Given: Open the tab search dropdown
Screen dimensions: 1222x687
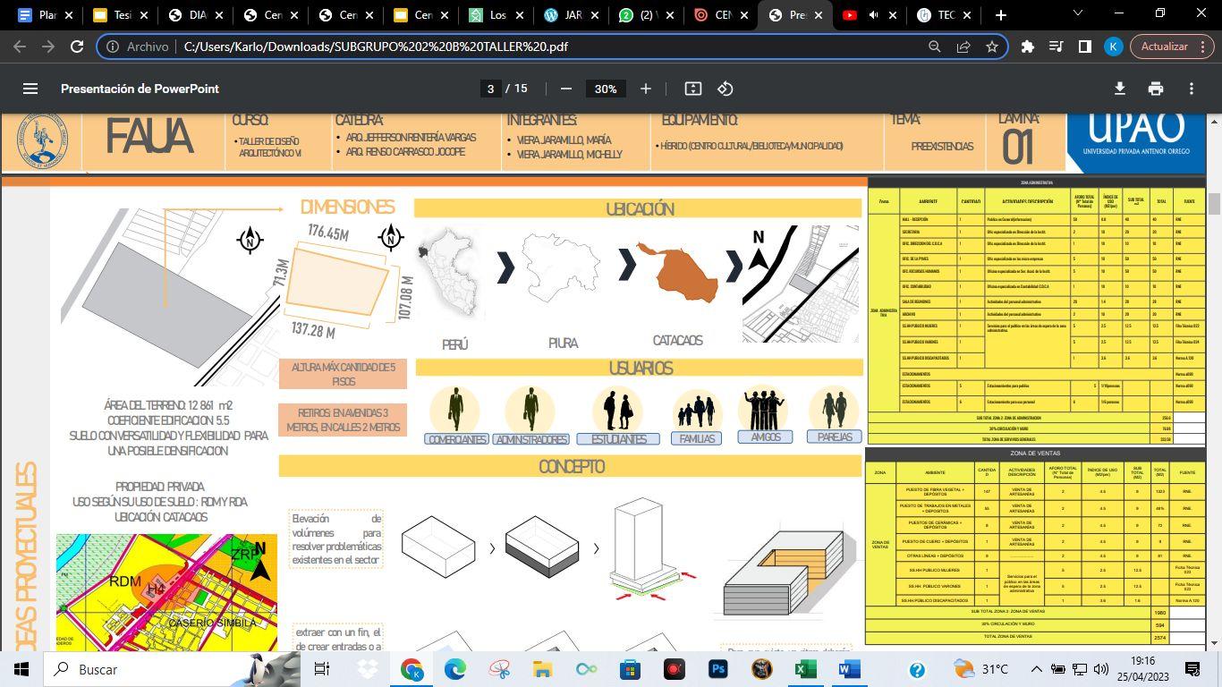Looking at the screenshot, I should pos(1078,13).
